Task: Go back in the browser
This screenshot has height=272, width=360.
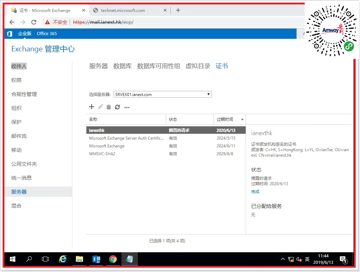Action: [12, 22]
